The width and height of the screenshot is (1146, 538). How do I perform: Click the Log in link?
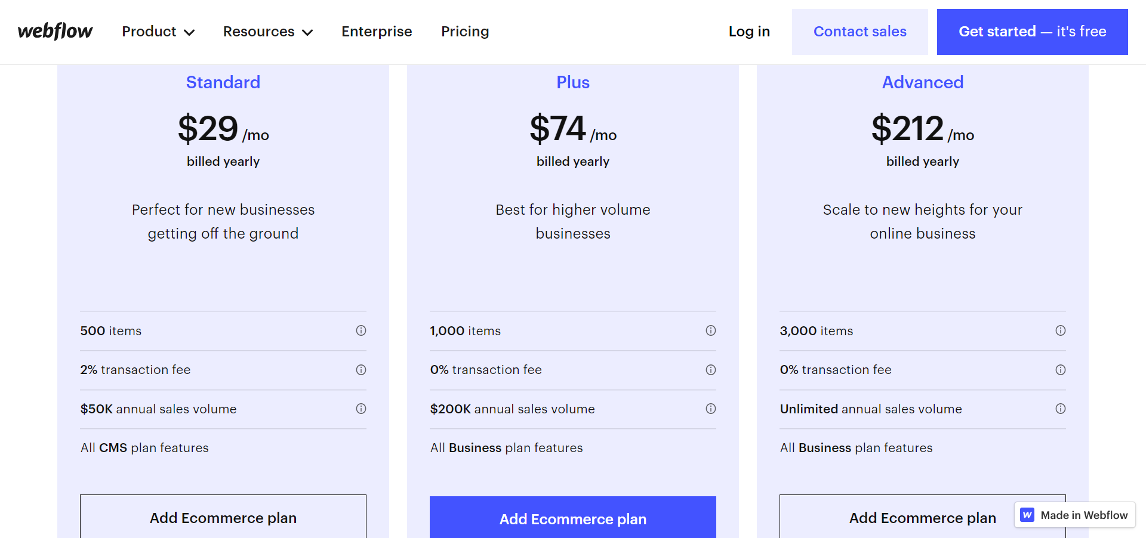point(749,32)
